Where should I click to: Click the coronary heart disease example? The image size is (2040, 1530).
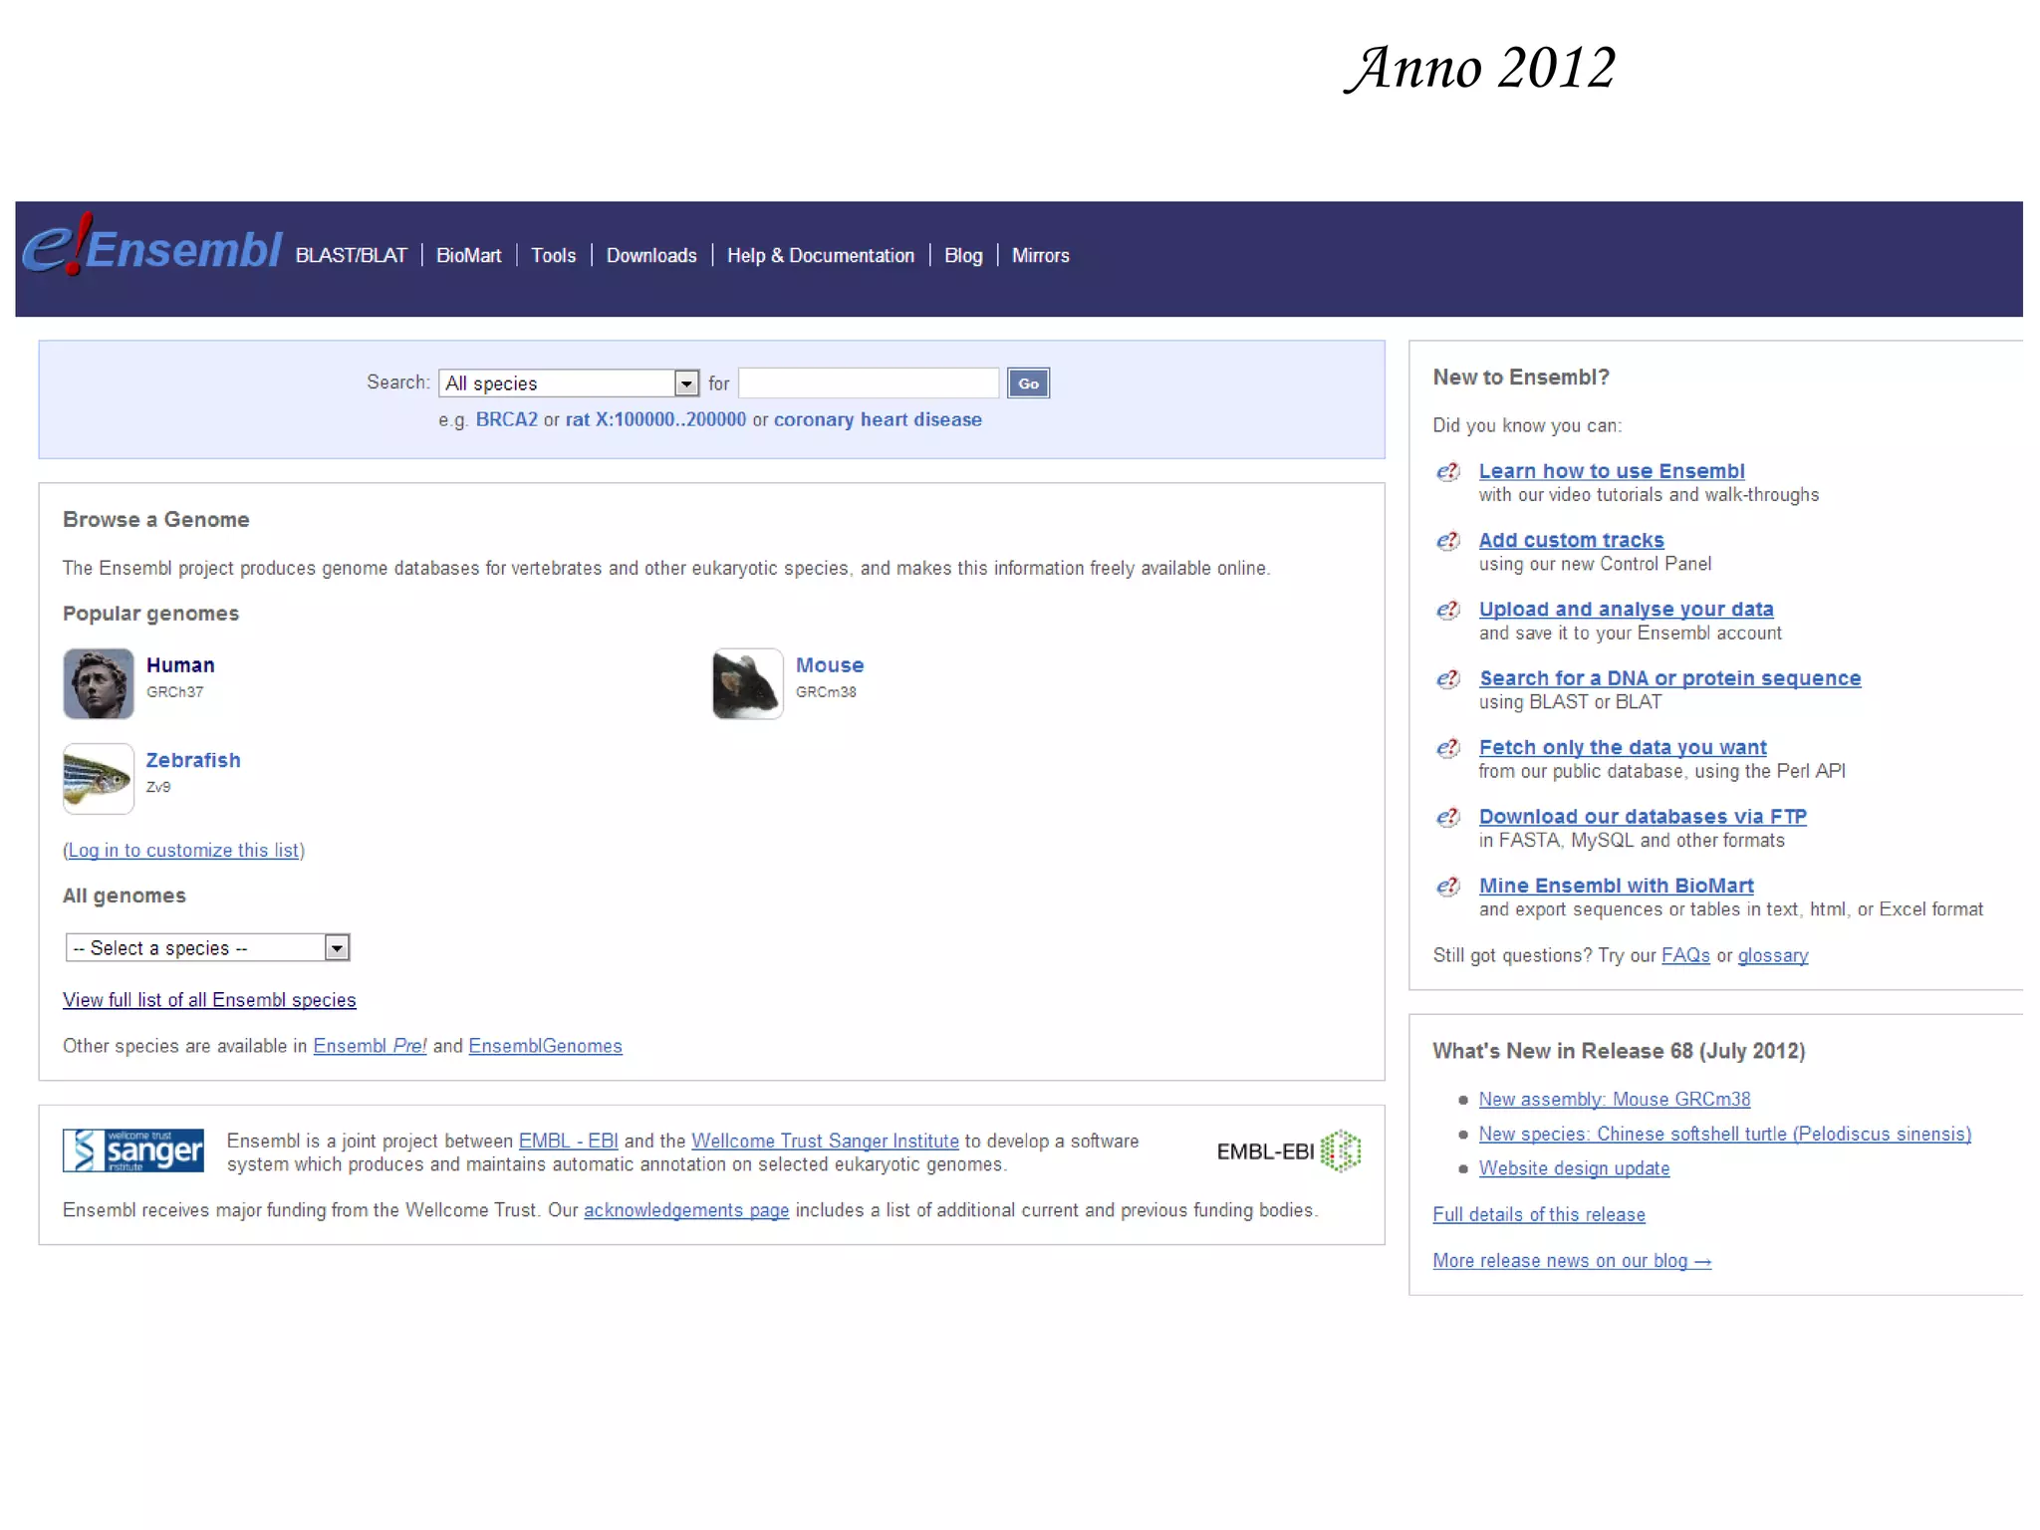click(878, 420)
